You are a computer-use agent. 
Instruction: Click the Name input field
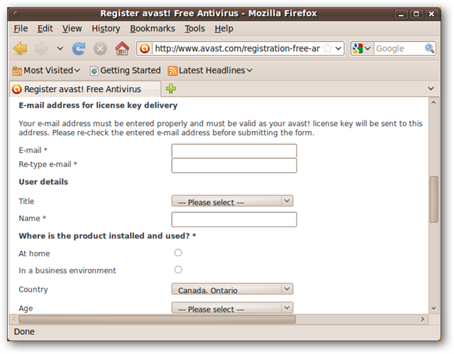(x=234, y=219)
